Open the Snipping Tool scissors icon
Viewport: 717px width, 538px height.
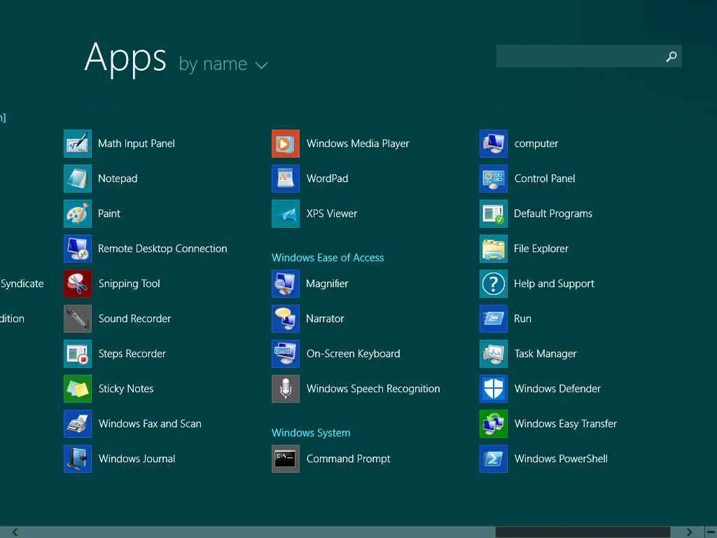(77, 284)
